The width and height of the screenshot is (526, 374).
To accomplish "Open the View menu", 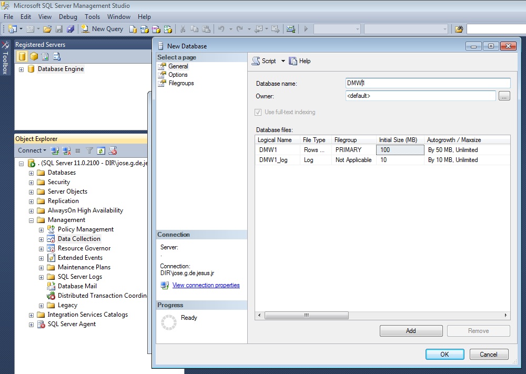I will tap(45, 17).
